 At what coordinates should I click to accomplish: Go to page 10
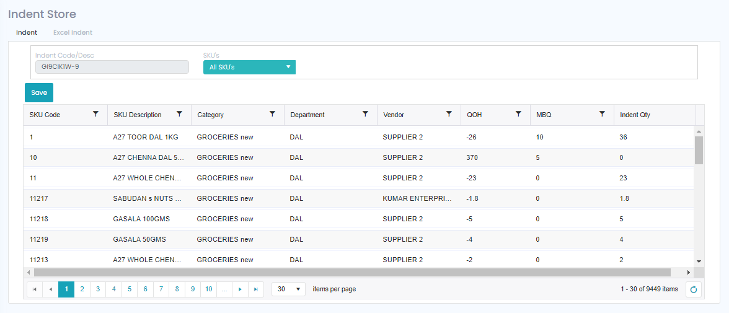coord(209,289)
